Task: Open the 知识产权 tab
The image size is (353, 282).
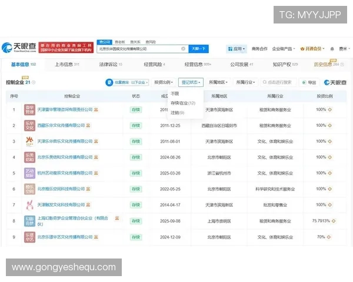Action: coord(285,65)
